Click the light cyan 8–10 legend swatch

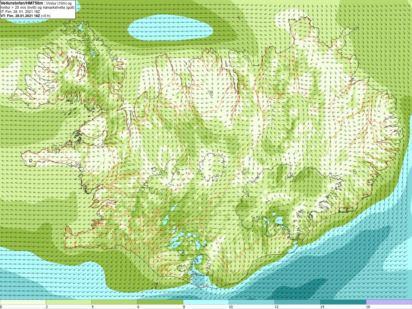[x=206, y=302]
